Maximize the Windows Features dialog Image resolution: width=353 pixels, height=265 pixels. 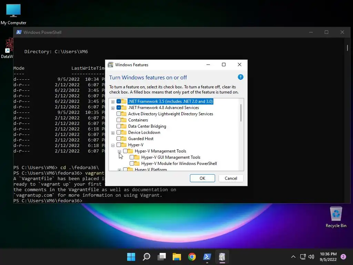pos(223,65)
